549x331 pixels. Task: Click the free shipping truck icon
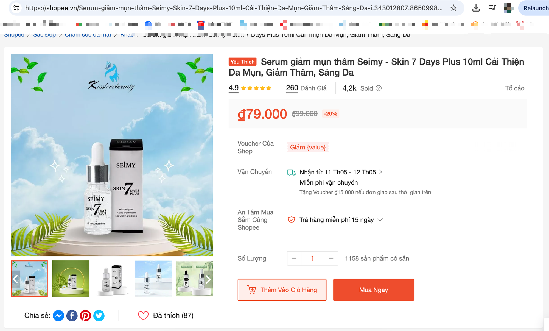(x=292, y=172)
